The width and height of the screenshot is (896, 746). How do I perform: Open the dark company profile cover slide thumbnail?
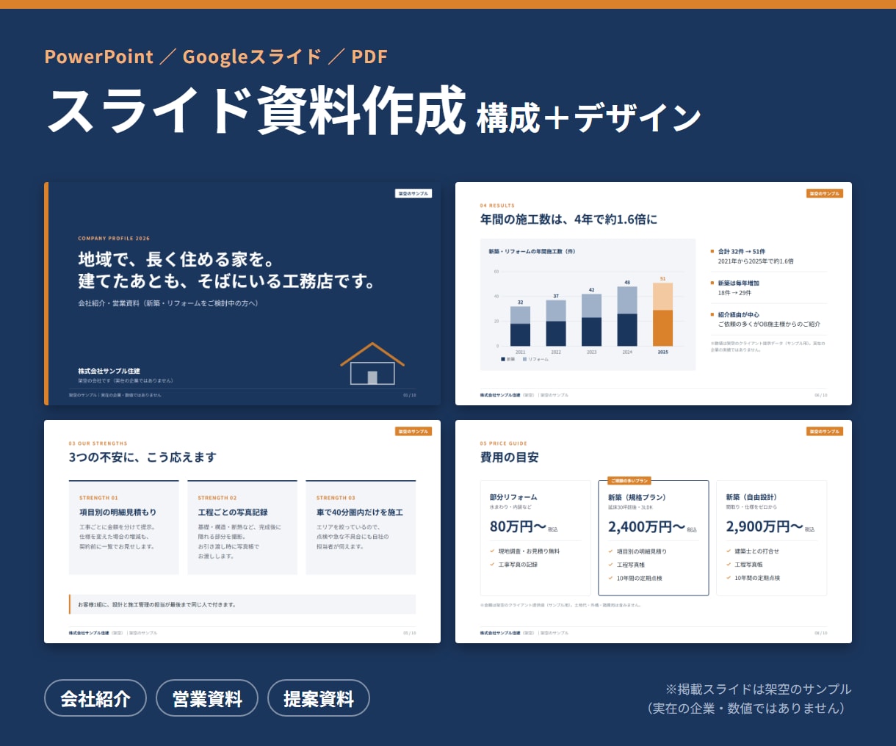tap(242, 294)
